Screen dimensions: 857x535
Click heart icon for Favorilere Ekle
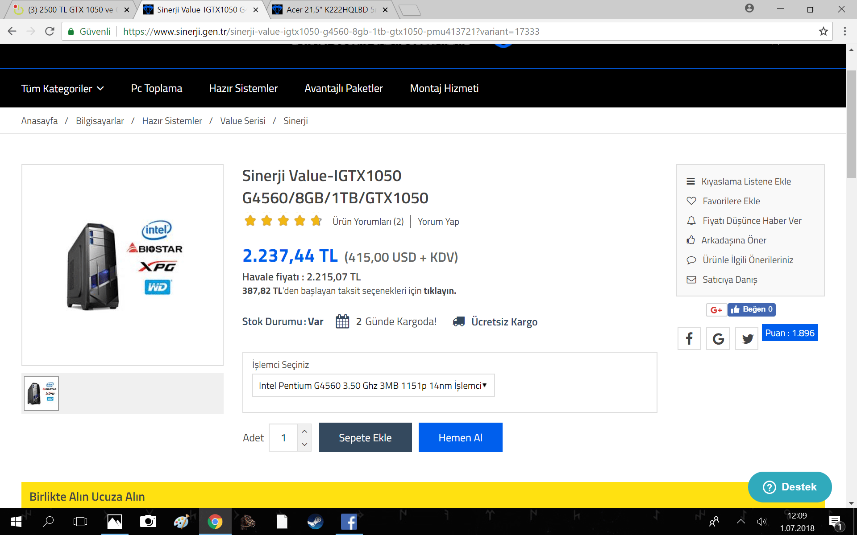tap(691, 201)
